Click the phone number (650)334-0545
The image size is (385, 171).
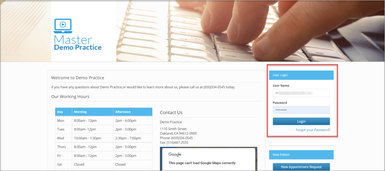tap(177, 137)
